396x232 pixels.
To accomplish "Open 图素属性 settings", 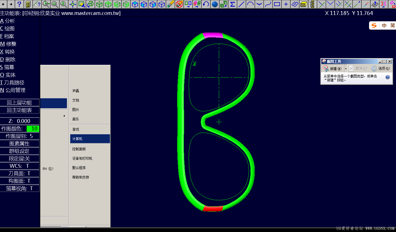I will coord(19,143).
